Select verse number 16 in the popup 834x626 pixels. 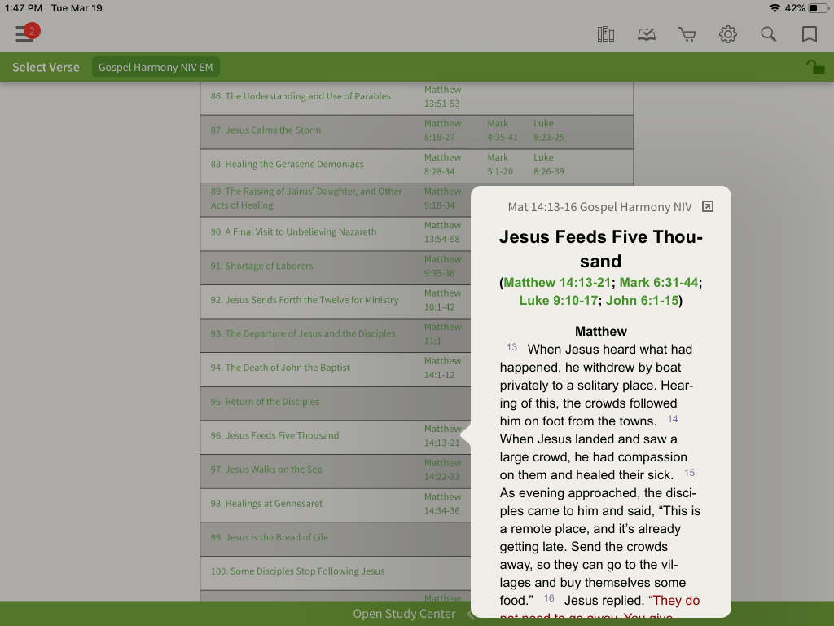click(549, 599)
